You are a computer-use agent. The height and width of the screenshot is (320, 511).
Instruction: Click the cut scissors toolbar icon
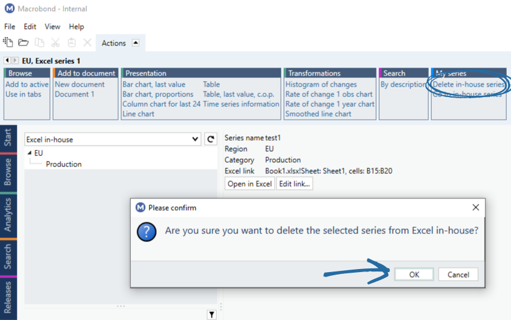coord(55,42)
